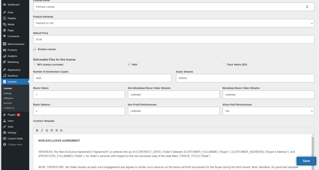
Task: Click the Save button
Action: [x=306, y=161]
